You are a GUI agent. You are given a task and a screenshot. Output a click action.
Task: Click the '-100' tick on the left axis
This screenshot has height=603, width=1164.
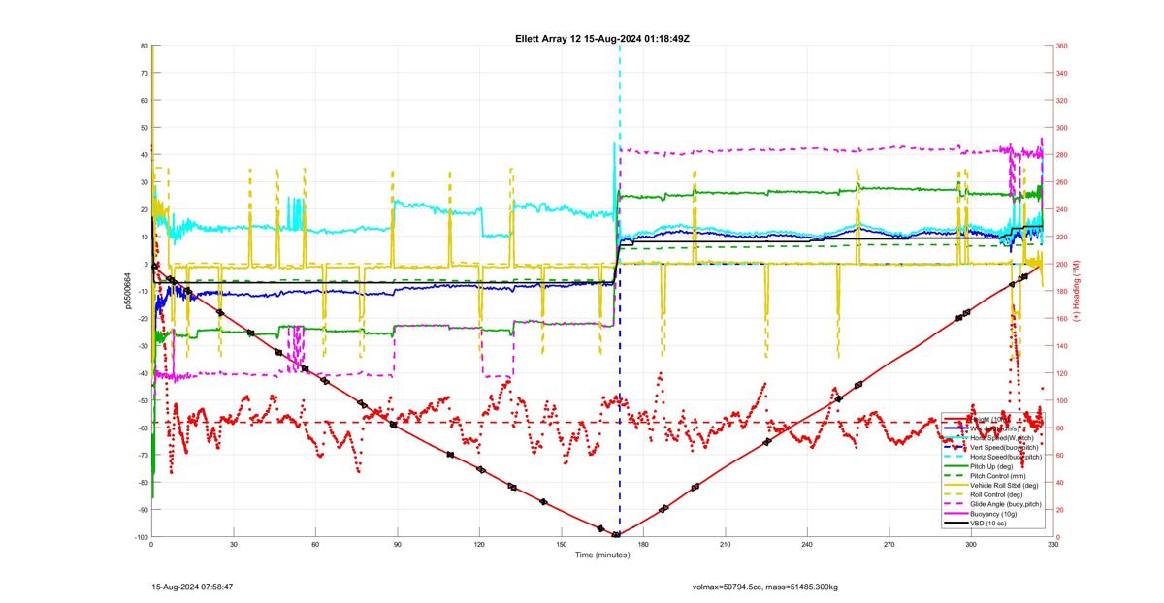[140, 537]
